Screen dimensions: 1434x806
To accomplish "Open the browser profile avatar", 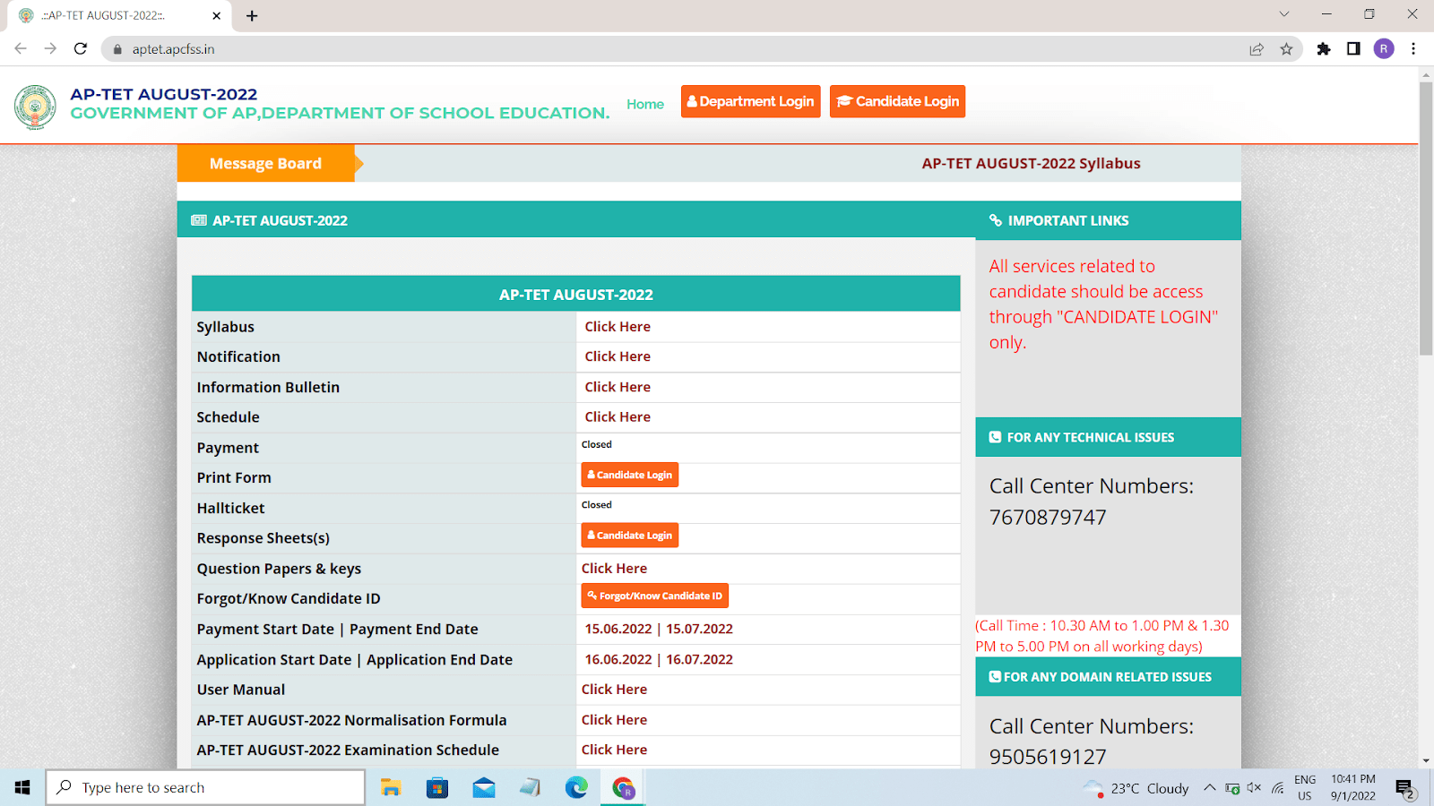I will pos(1383,49).
